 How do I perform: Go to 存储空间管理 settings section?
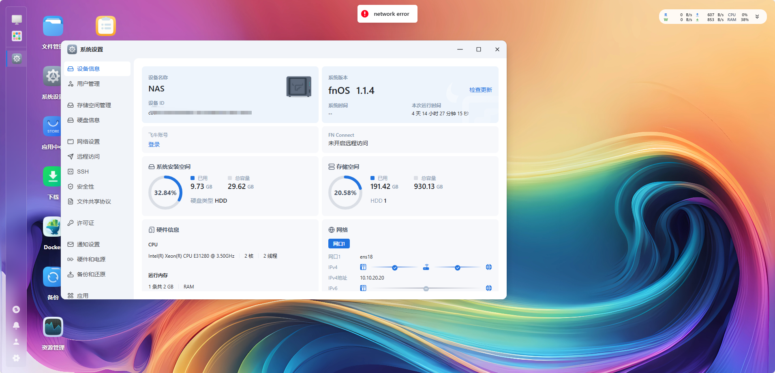[97, 105]
